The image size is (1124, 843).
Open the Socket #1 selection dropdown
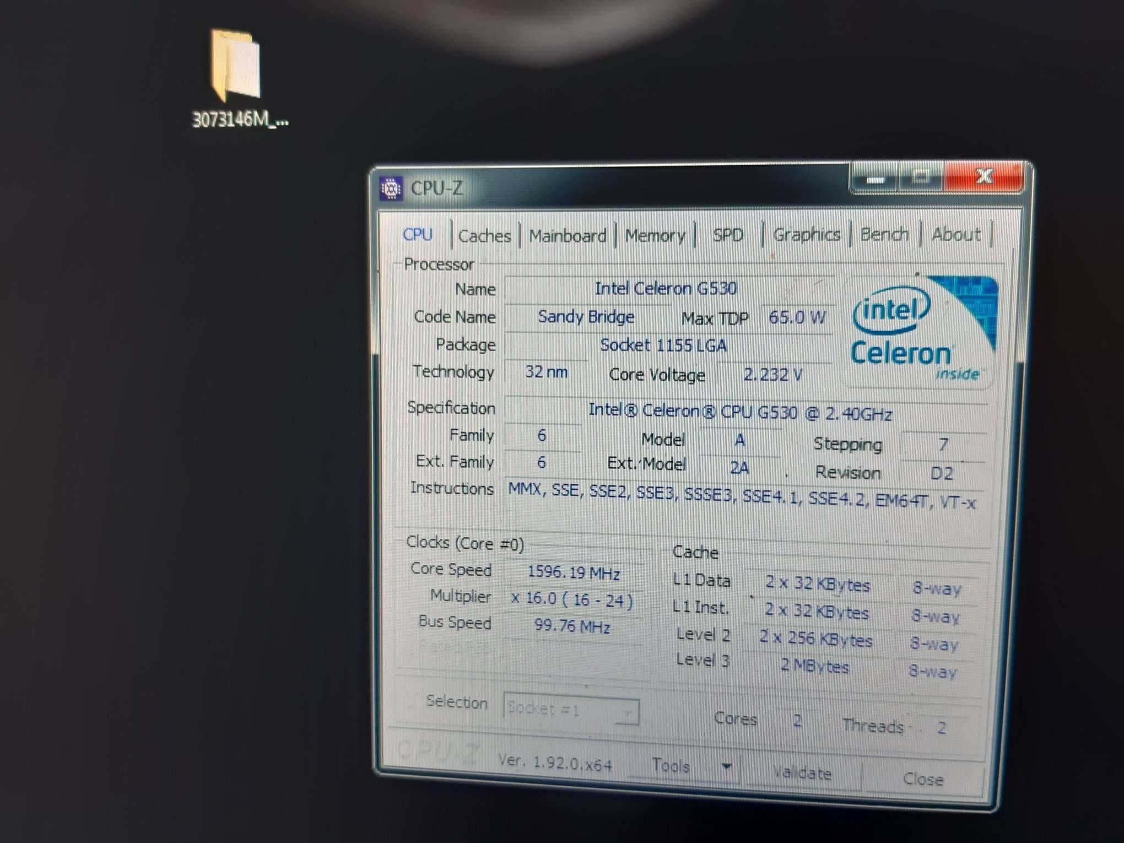tap(571, 710)
